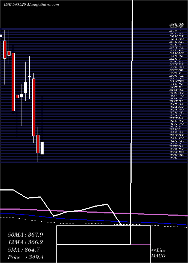188x263 pixels.
Task: Click the <<Live MACD label
Action: (x=158, y=253)
